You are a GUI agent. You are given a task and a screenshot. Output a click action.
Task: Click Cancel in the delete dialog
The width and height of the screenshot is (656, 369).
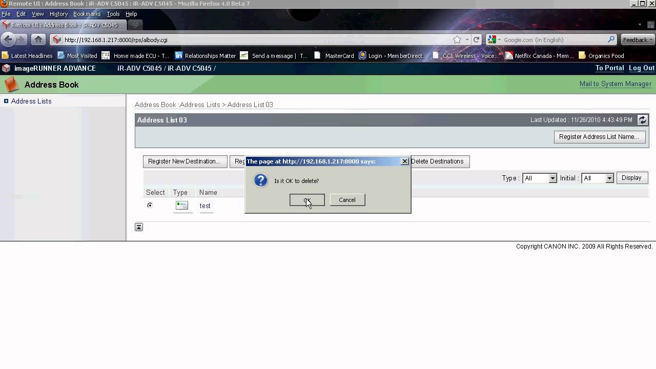347,200
